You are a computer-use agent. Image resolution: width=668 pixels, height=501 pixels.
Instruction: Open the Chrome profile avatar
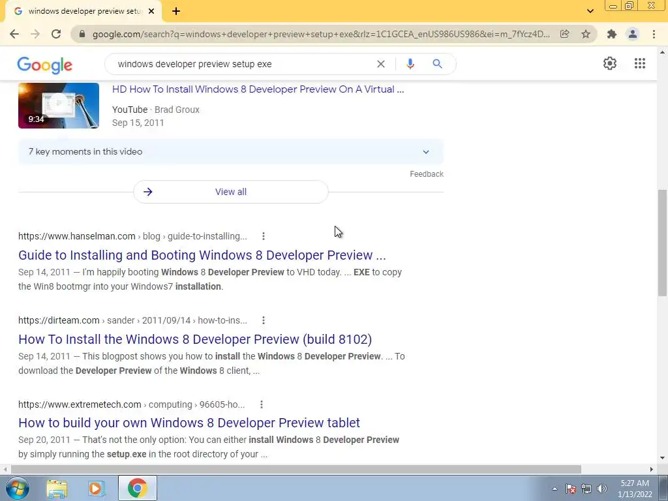633,34
